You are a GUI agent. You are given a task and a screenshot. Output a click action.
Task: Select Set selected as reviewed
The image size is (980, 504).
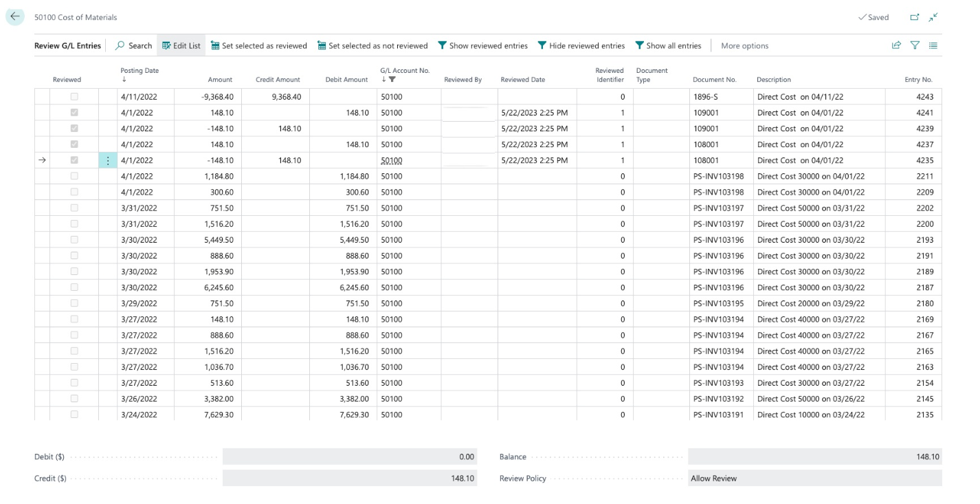click(258, 46)
